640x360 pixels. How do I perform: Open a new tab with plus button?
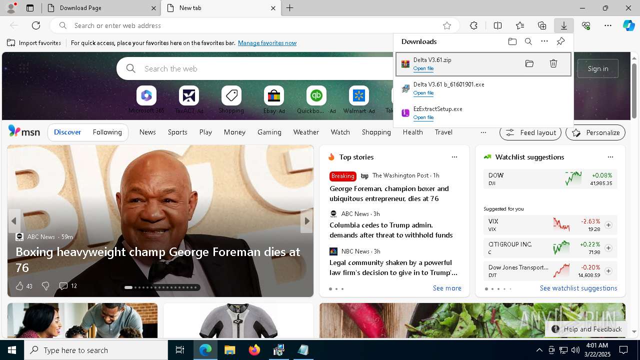click(x=289, y=8)
